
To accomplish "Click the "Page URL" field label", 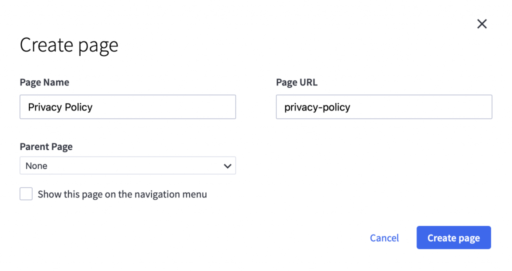I will point(296,82).
